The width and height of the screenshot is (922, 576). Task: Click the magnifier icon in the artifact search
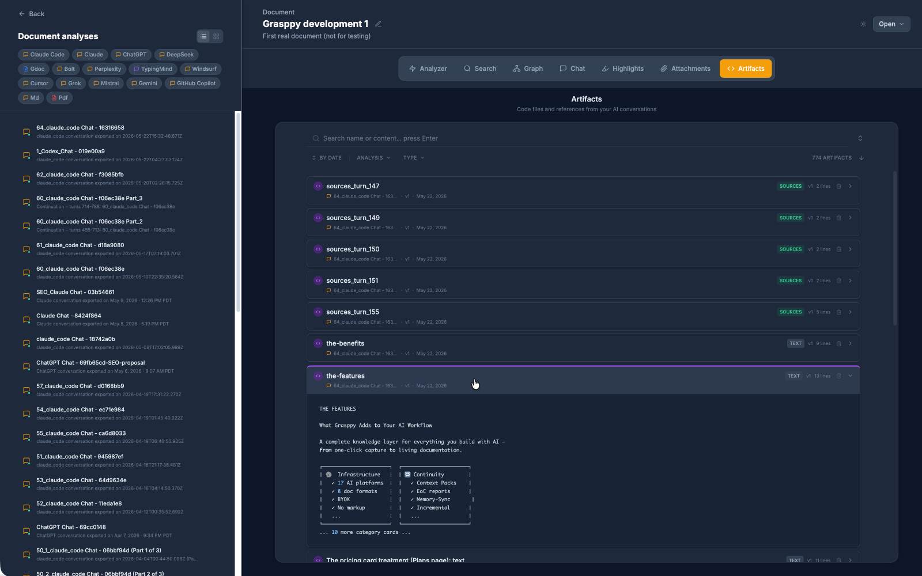(316, 138)
